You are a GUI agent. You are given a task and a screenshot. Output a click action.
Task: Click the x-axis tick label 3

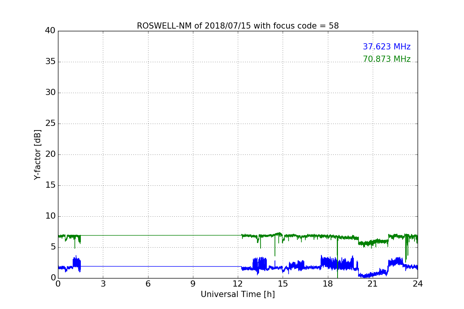coord(103,284)
